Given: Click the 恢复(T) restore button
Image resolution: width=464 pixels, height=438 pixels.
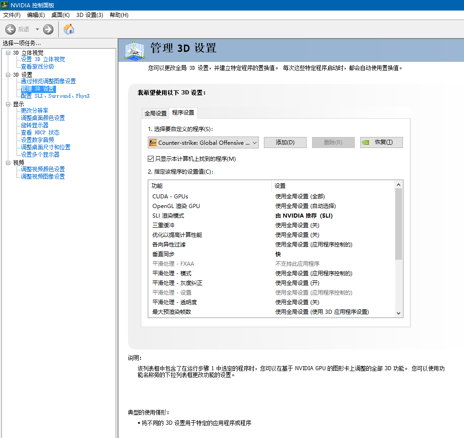Looking at the screenshot, I should 381,142.
